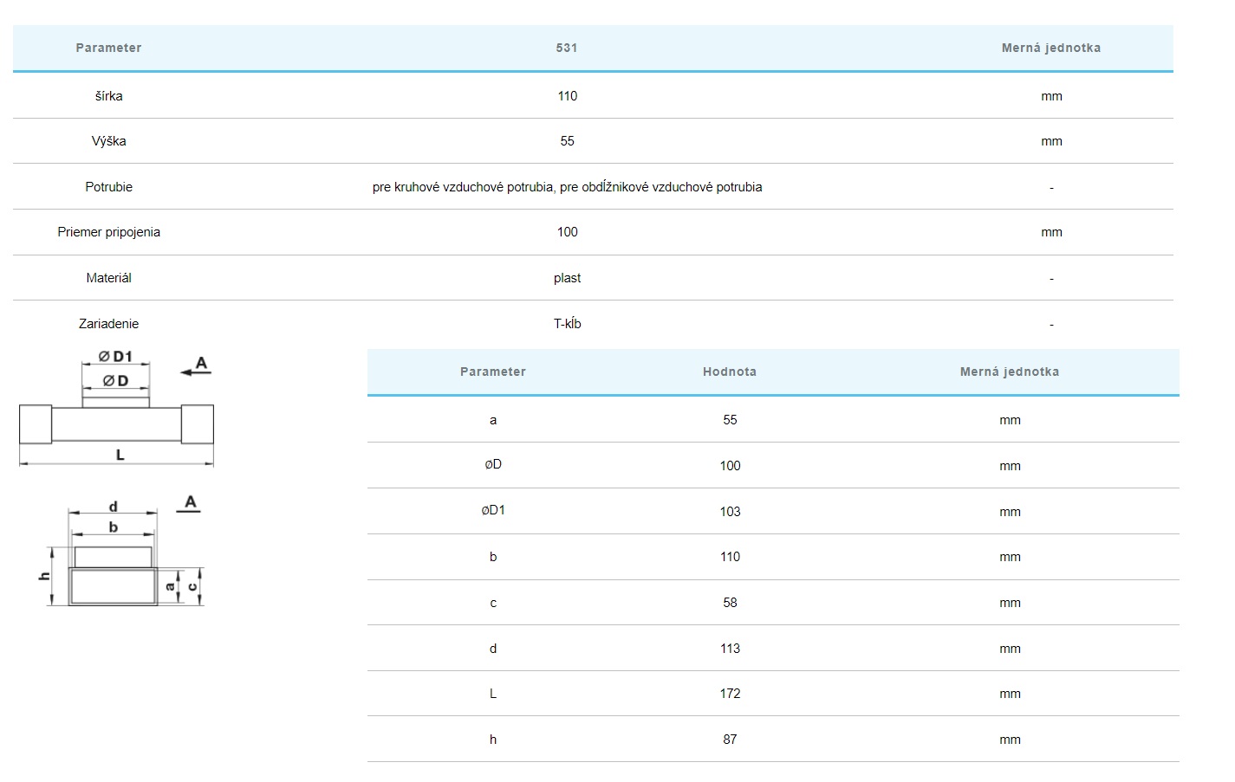Image resolution: width=1235 pixels, height=782 pixels.
Task: Click the Hodnota column header
Action: (729, 372)
